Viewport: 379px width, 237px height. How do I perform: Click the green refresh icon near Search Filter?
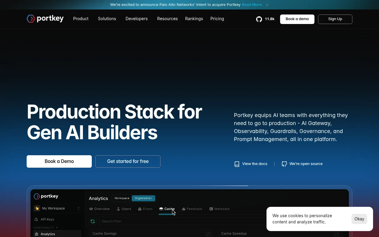pyautogui.click(x=93, y=221)
